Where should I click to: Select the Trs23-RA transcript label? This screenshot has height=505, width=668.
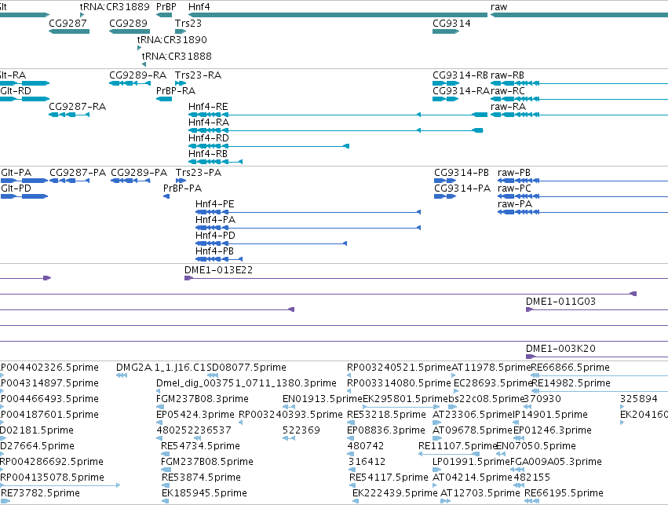pyautogui.click(x=198, y=75)
